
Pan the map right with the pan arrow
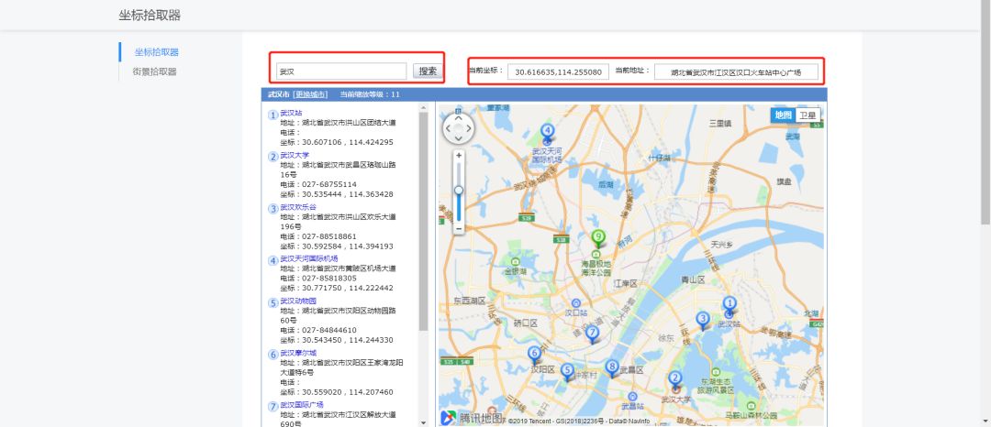point(470,128)
